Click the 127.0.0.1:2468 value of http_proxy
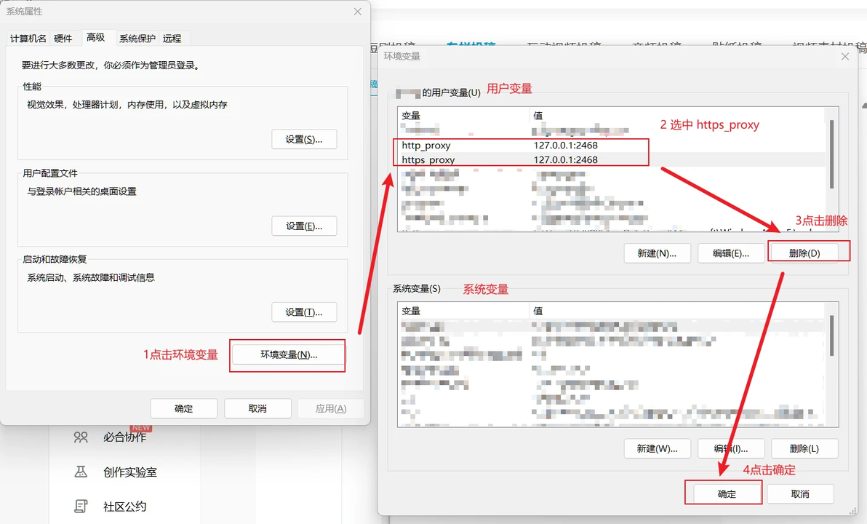The width and height of the screenshot is (867, 524). tap(566, 145)
